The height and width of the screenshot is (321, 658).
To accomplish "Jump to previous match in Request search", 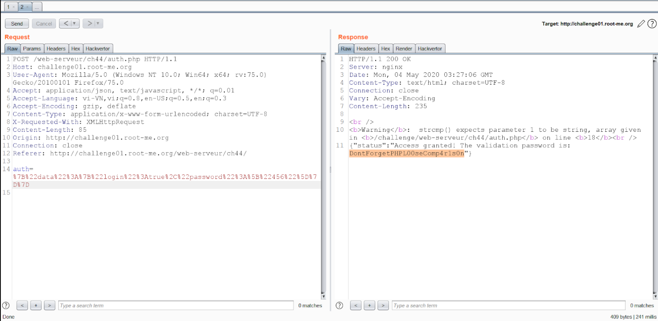I will pos(22,305).
